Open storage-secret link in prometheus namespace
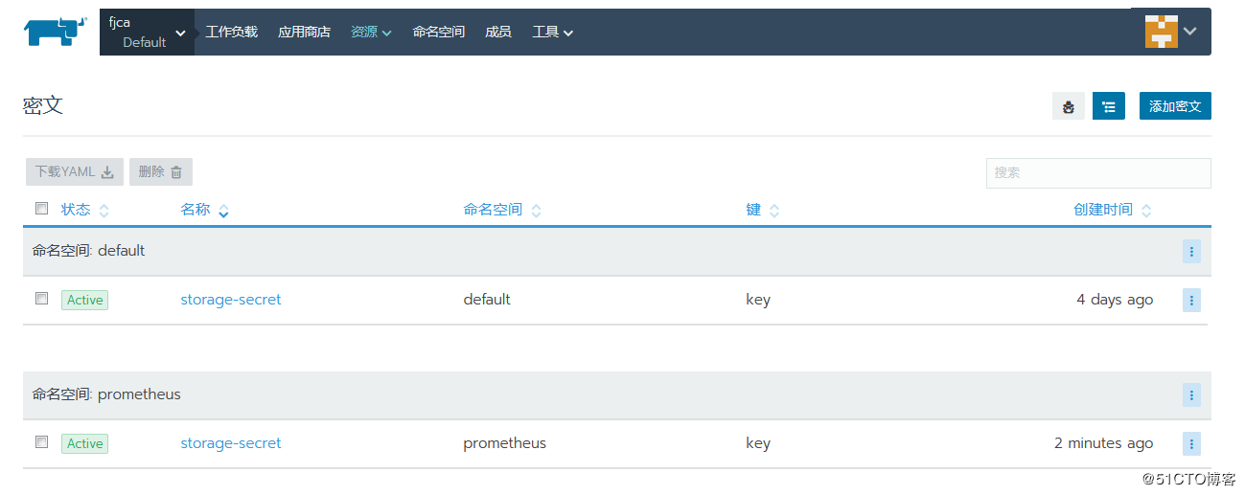This screenshot has width=1245, height=495. (231, 443)
